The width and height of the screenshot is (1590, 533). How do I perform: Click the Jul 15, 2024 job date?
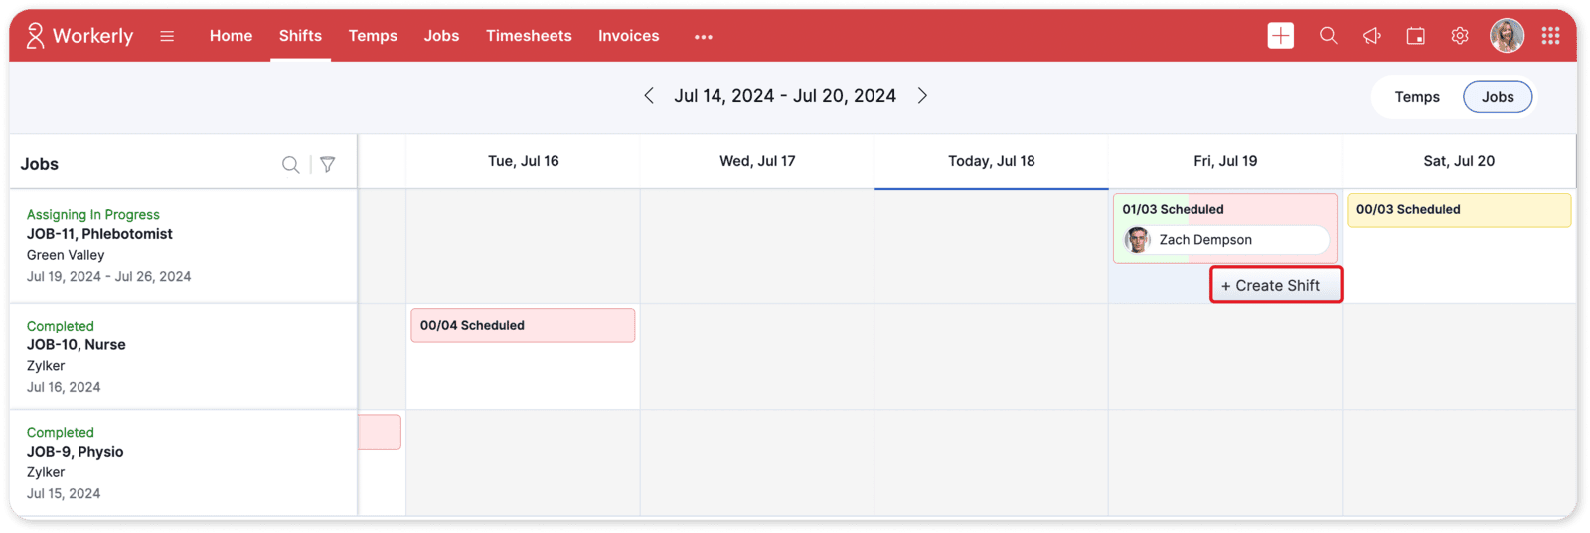[x=64, y=494]
